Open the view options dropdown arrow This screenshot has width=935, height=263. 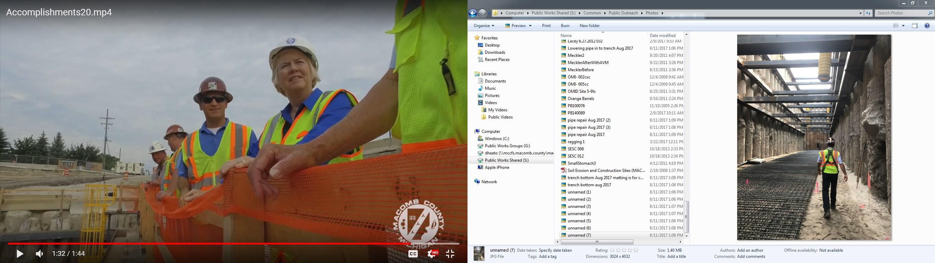(x=904, y=26)
